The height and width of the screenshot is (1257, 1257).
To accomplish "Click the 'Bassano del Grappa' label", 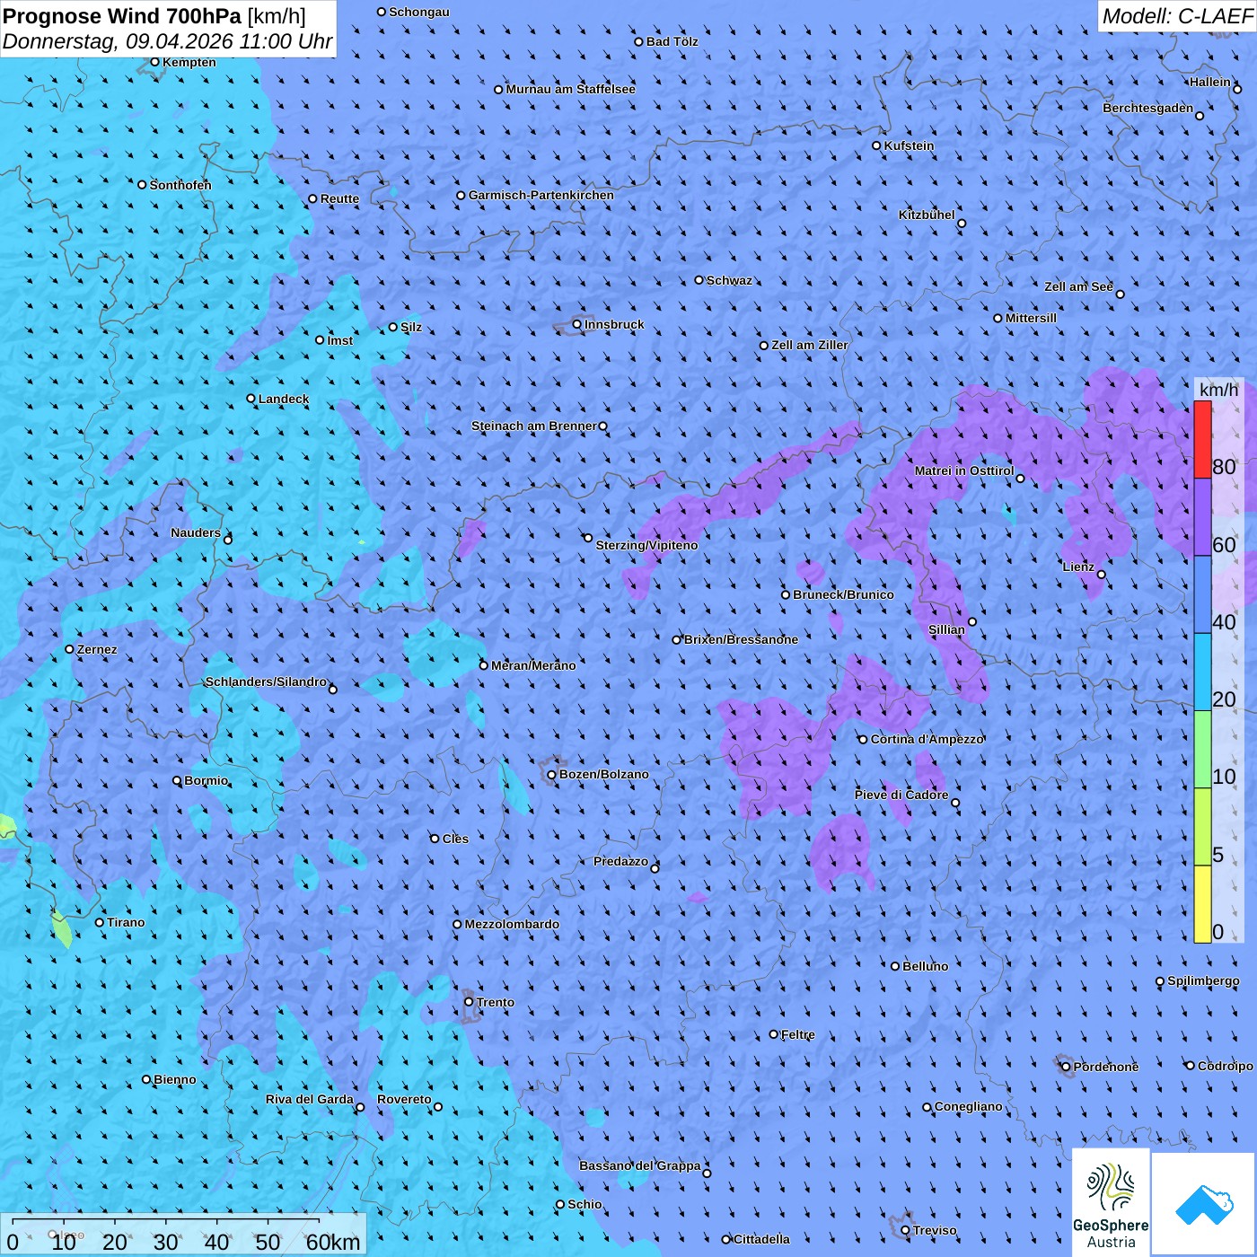I will 640,1165.
